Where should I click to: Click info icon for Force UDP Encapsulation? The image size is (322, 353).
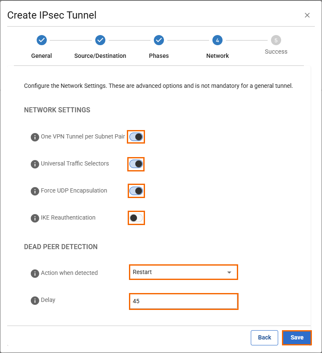[x=35, y=191]
